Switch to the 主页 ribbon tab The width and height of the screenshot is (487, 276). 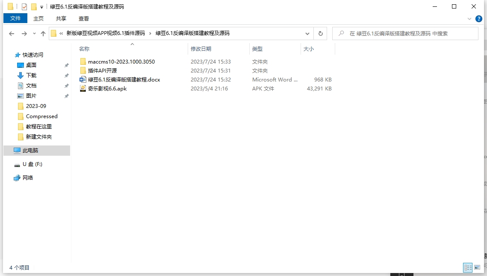click(38, 19)
